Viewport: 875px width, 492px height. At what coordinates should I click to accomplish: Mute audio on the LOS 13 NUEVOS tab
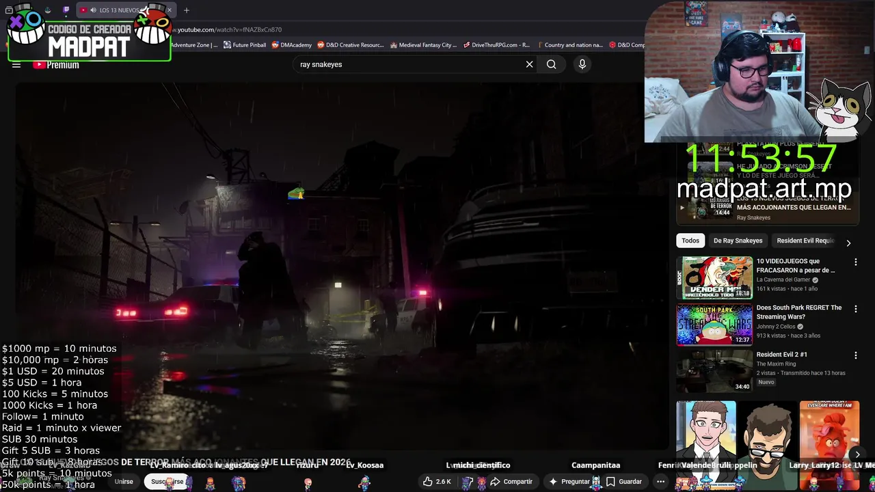92,10
